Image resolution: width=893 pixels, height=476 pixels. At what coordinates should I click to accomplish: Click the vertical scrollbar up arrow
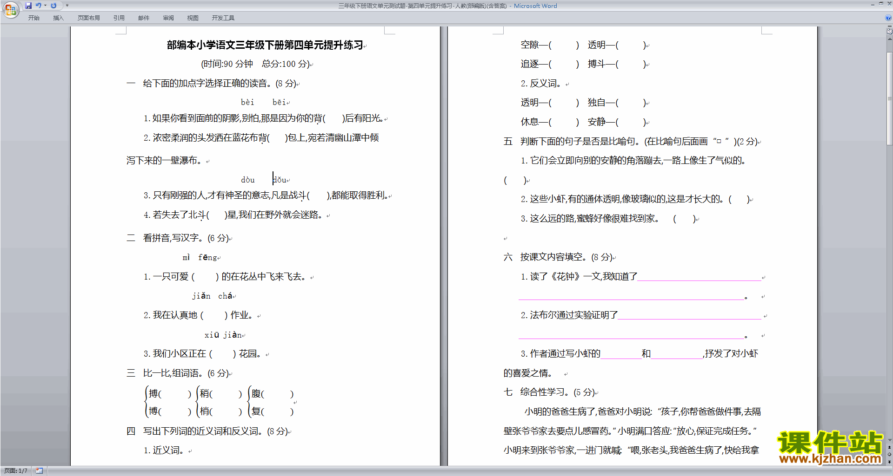click(889, 39)
